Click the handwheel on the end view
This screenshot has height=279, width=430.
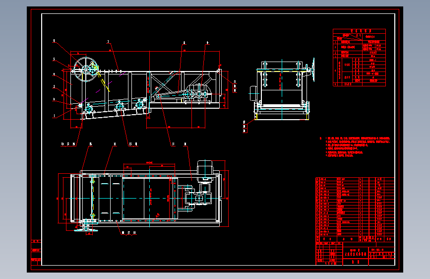click(312, 70)
